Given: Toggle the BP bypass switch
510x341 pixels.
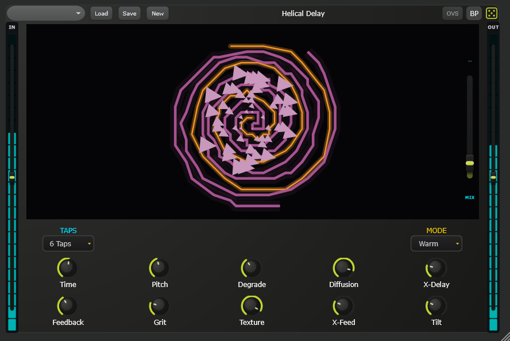Looking at the screenshot, I should click(474, 13).
